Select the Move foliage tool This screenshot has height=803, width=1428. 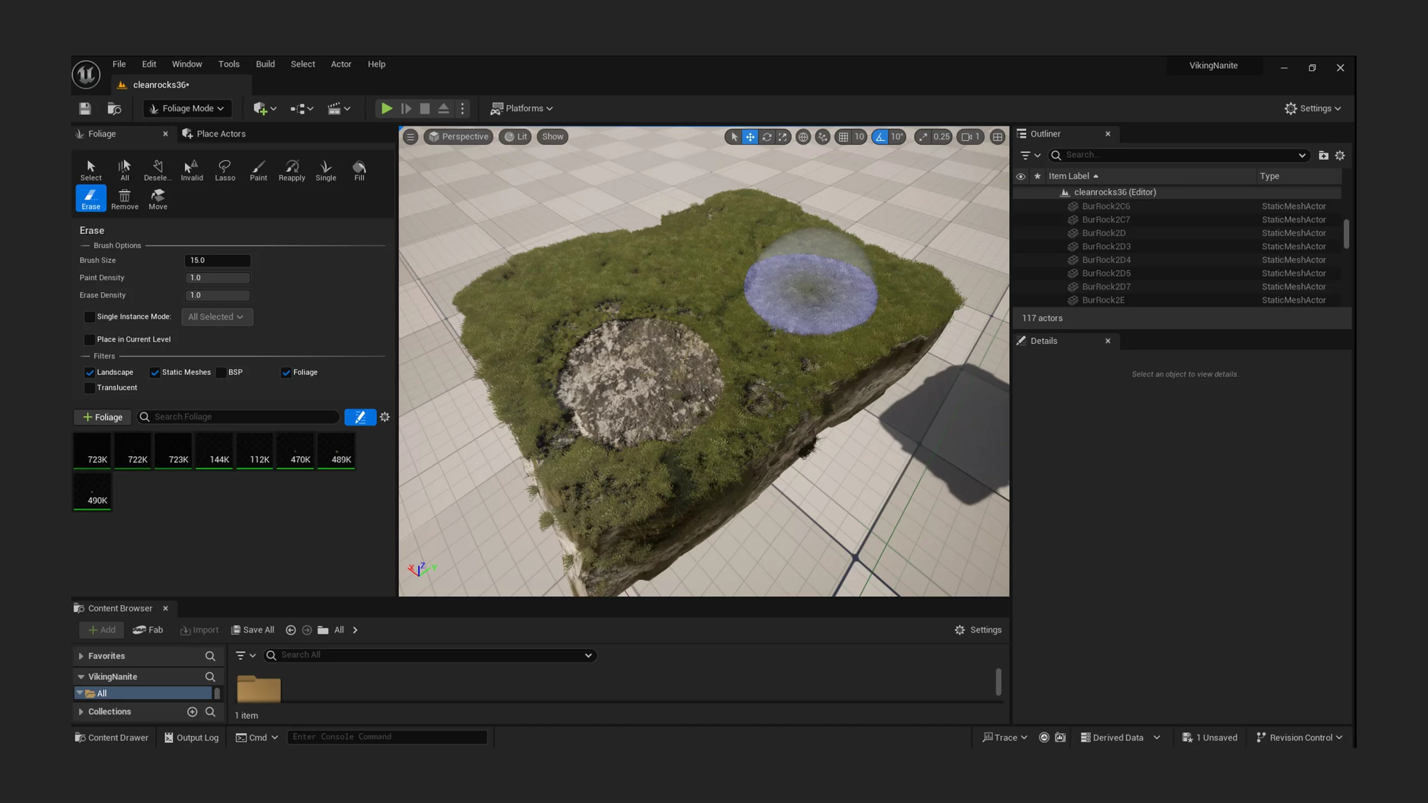[x=158, y=199]
